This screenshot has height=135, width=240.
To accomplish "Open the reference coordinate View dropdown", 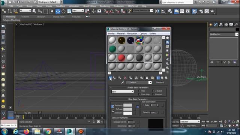I will 78,10.
